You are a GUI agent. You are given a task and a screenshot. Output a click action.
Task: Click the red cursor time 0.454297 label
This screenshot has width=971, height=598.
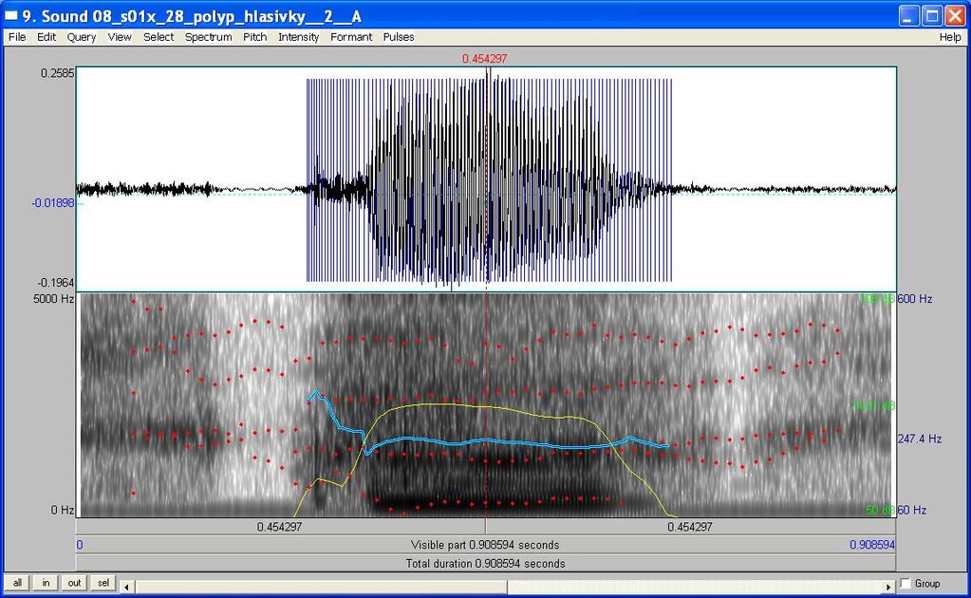pyautogui.click(x=485, y=59)
